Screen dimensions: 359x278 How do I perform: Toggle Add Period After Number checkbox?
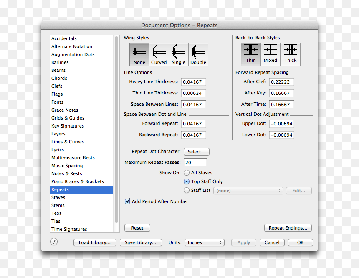point(127,201)
